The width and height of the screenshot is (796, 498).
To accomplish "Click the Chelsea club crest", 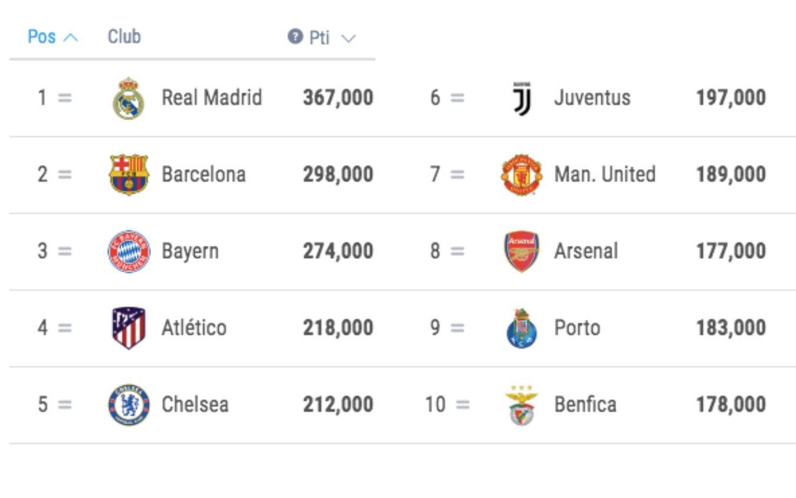I will pyautogui.click(x=129, y=405).
